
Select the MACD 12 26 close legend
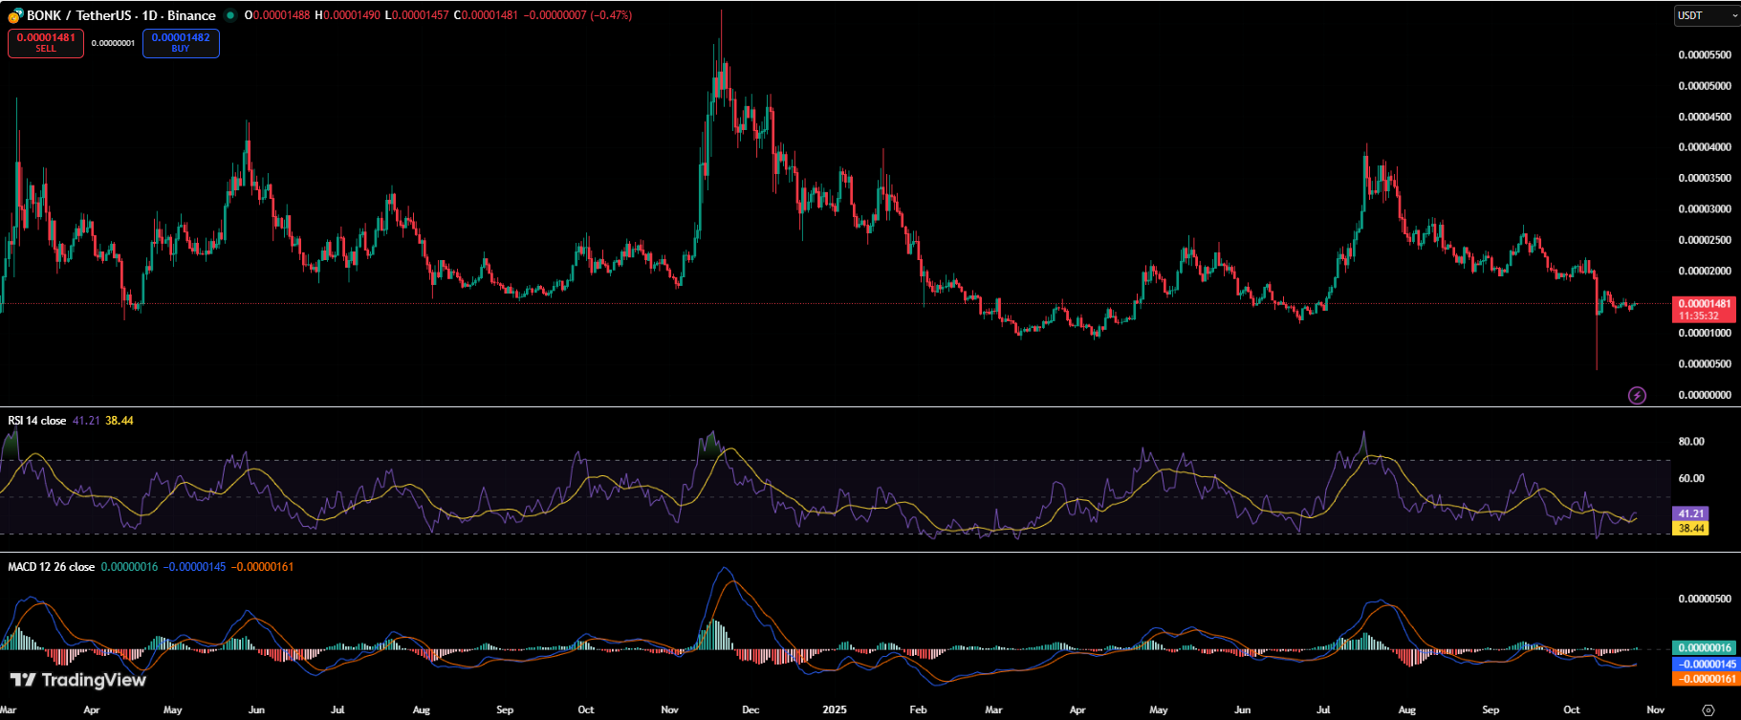[52, 567]
